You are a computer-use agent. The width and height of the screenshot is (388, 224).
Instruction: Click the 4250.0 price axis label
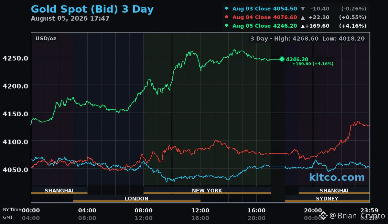[15, 58]
